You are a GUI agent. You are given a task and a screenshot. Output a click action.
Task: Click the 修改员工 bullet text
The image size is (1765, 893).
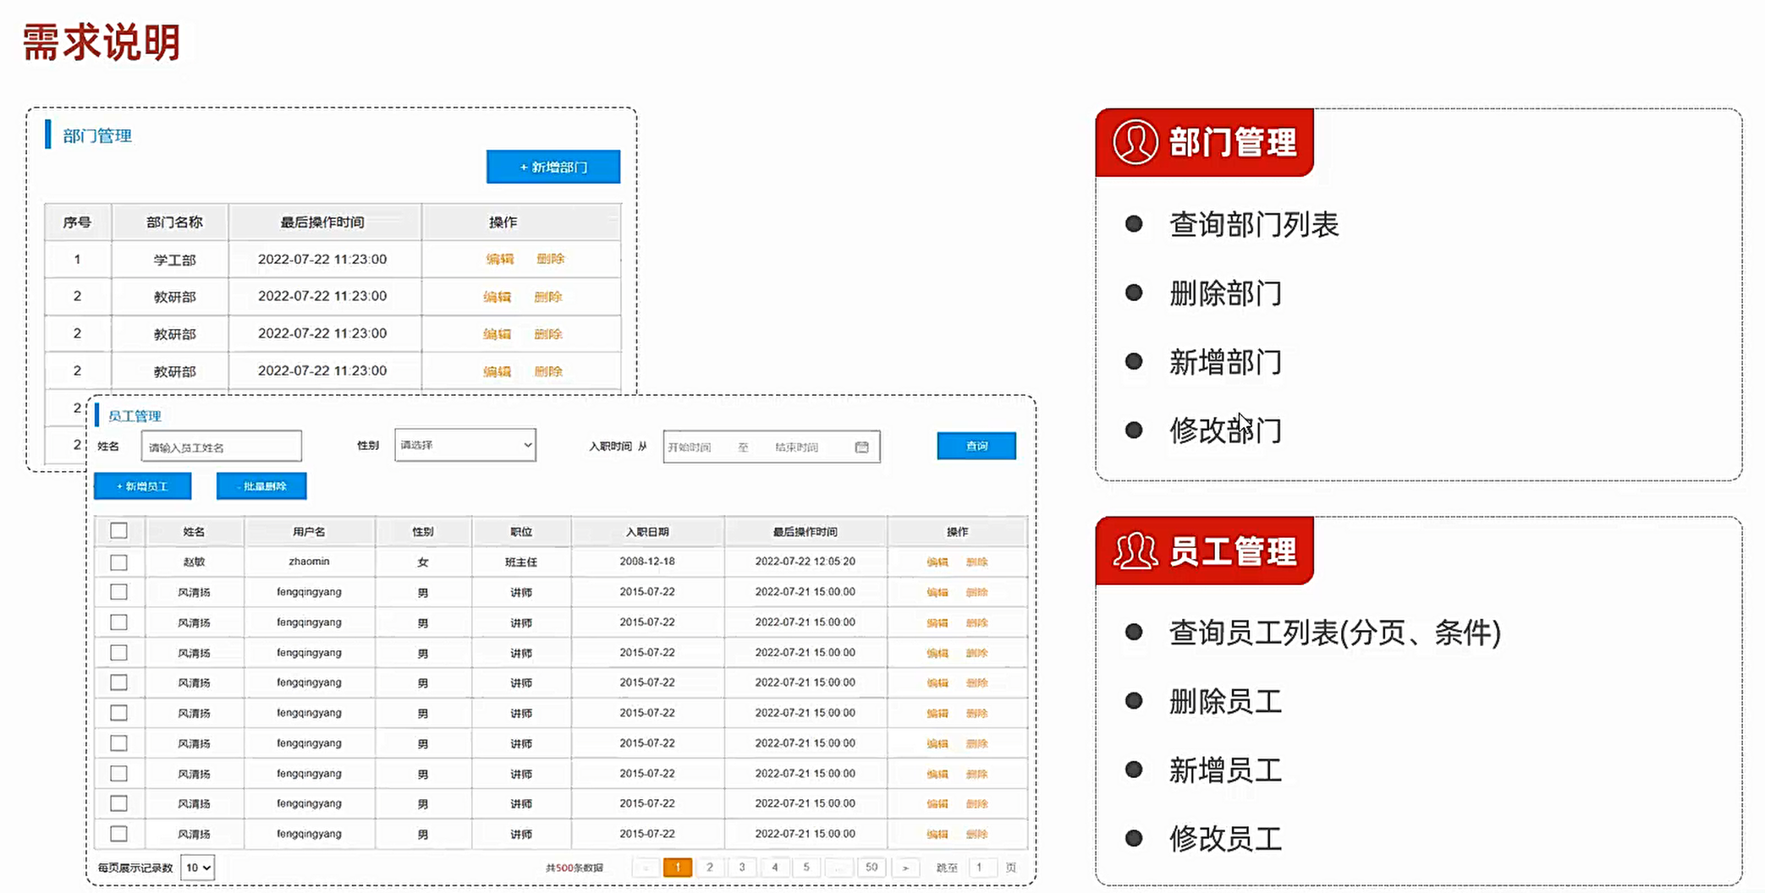click(x=1226, y=839)
